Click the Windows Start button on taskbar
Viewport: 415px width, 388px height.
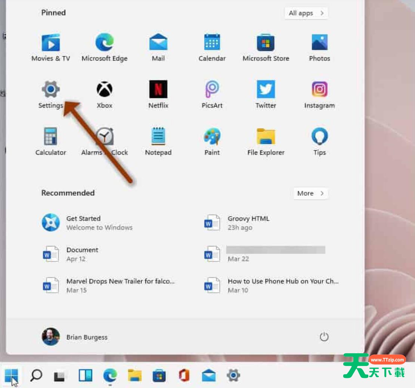coord(11,375)
